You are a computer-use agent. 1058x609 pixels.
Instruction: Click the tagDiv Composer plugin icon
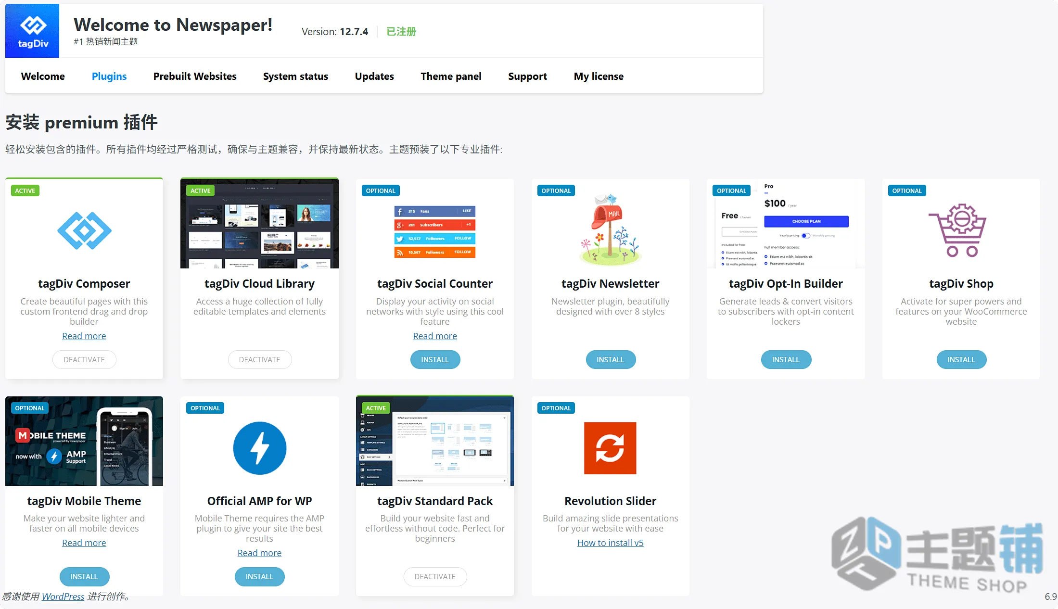[x=84, y=230]
